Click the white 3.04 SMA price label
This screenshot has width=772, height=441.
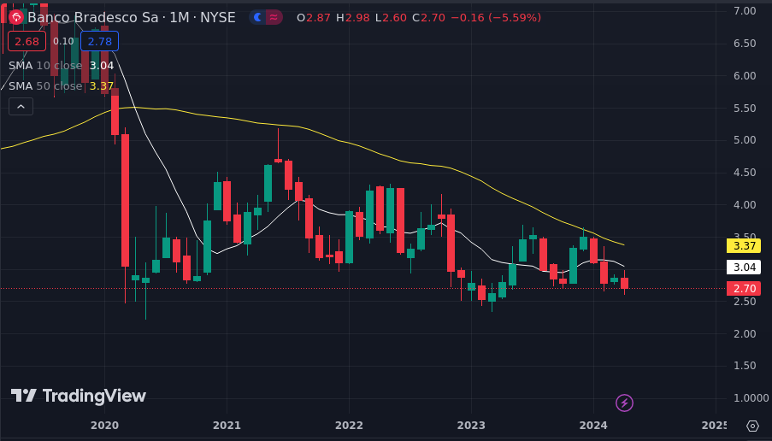744,268
